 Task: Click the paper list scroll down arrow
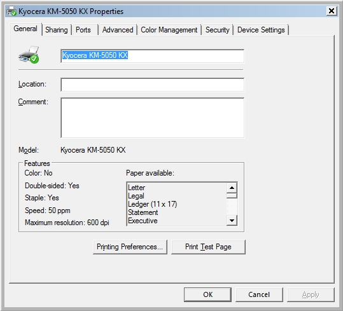coord(232,220)
